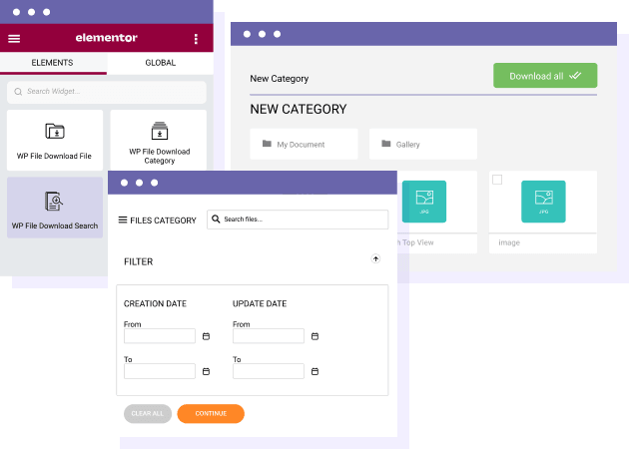Open the Gallery folder

(422, 145)
